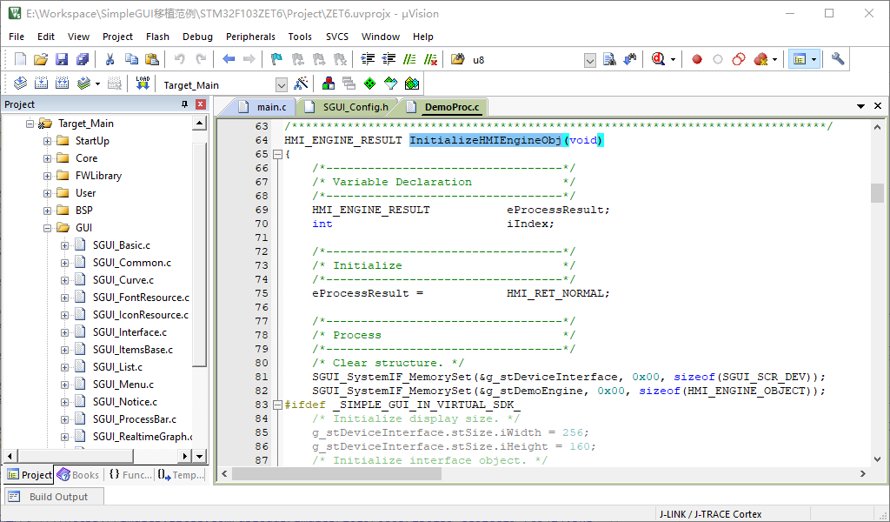Show the open editor tabs list arrow
This screenshot has width=890, height=522.
pos(860,106)
